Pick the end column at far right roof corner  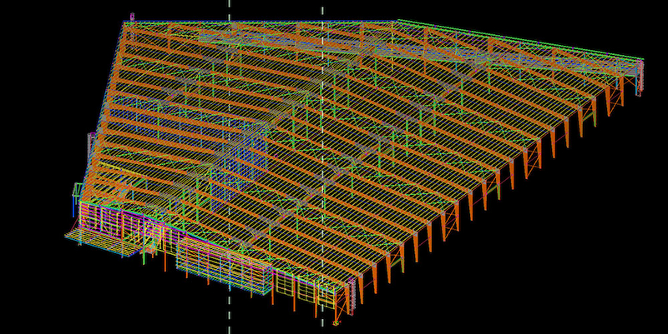click(640, 79)
